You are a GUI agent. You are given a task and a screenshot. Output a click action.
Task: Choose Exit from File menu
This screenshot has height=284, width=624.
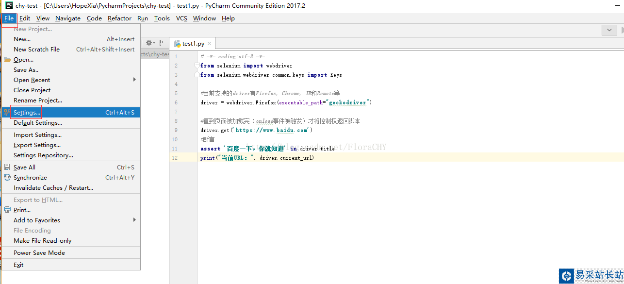(71, 265)
